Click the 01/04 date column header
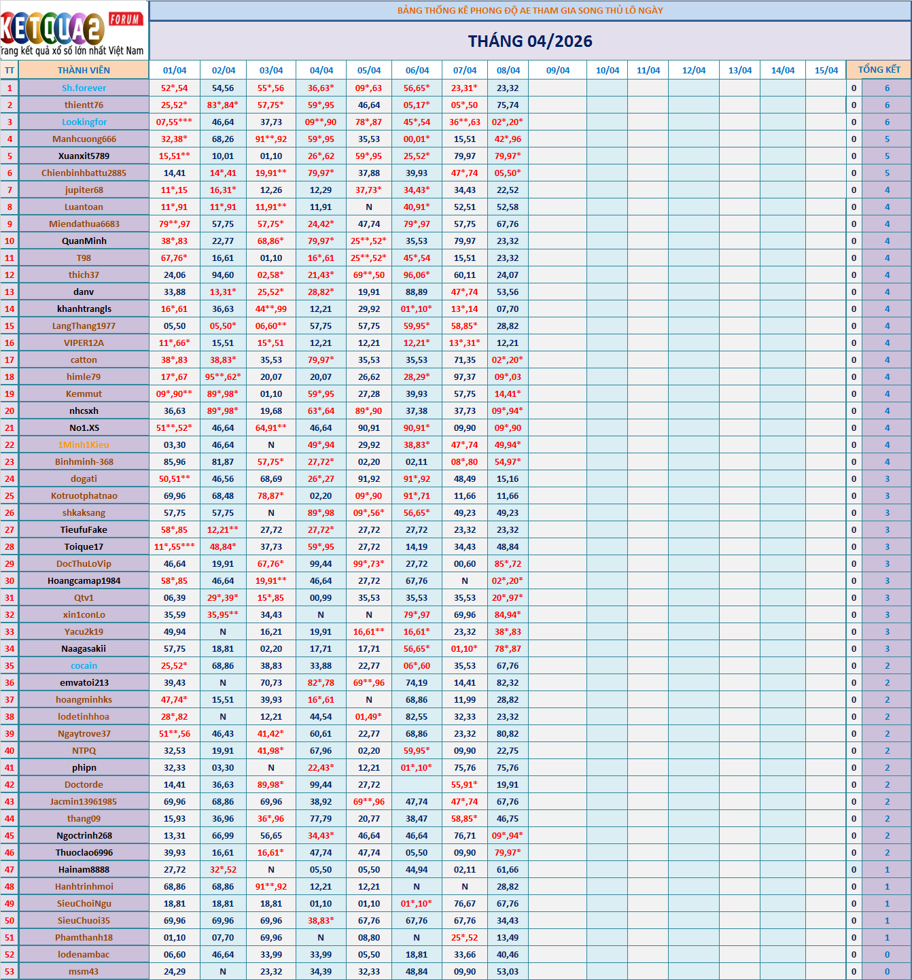The width and height of the screenshot is (912, 980). click(175, 71)
